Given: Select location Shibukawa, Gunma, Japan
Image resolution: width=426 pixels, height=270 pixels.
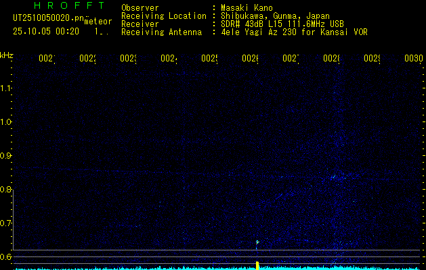Looking at the screenshot, I should point(275,16).
